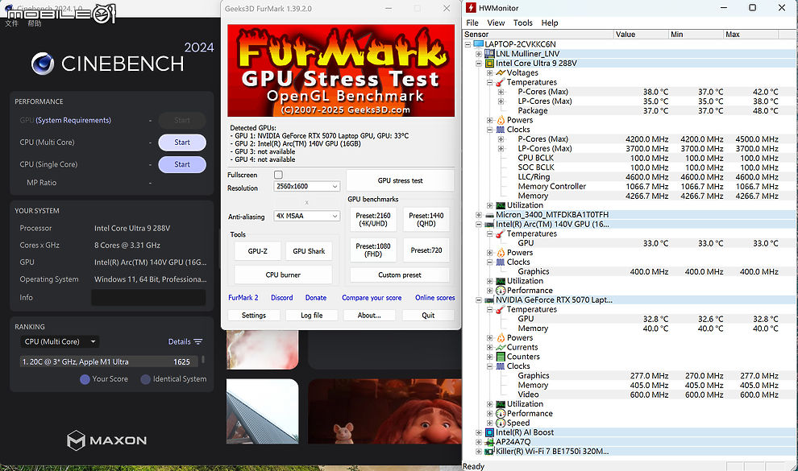Open the Cinebench 文件 menu
This screenshot has height=471, width=798.
click(12, 23)
